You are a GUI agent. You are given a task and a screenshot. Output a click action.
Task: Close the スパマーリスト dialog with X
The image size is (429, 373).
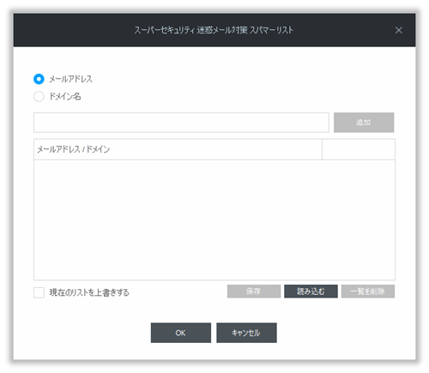398,30
